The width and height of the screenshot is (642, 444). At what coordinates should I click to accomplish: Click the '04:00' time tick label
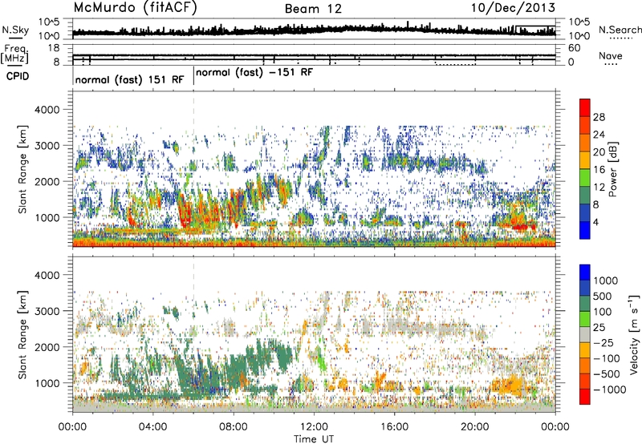152,427
